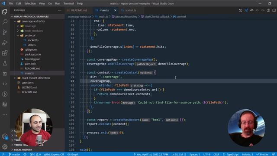Open the Testing flask view

tap(5, 63)
